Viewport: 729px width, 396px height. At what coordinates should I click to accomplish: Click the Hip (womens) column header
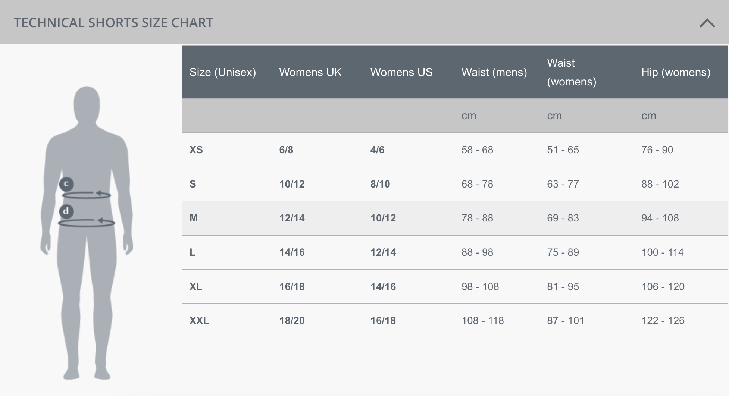tap(676, 72)
